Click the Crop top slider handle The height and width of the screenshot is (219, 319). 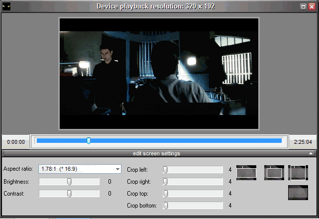point(165,194)
